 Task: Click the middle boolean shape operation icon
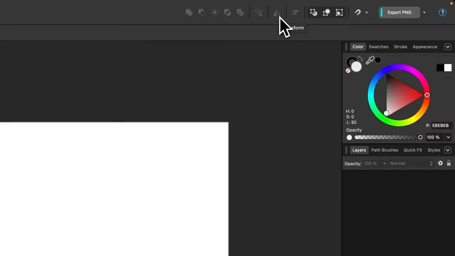pyautogui.click(x=215, y=12)
